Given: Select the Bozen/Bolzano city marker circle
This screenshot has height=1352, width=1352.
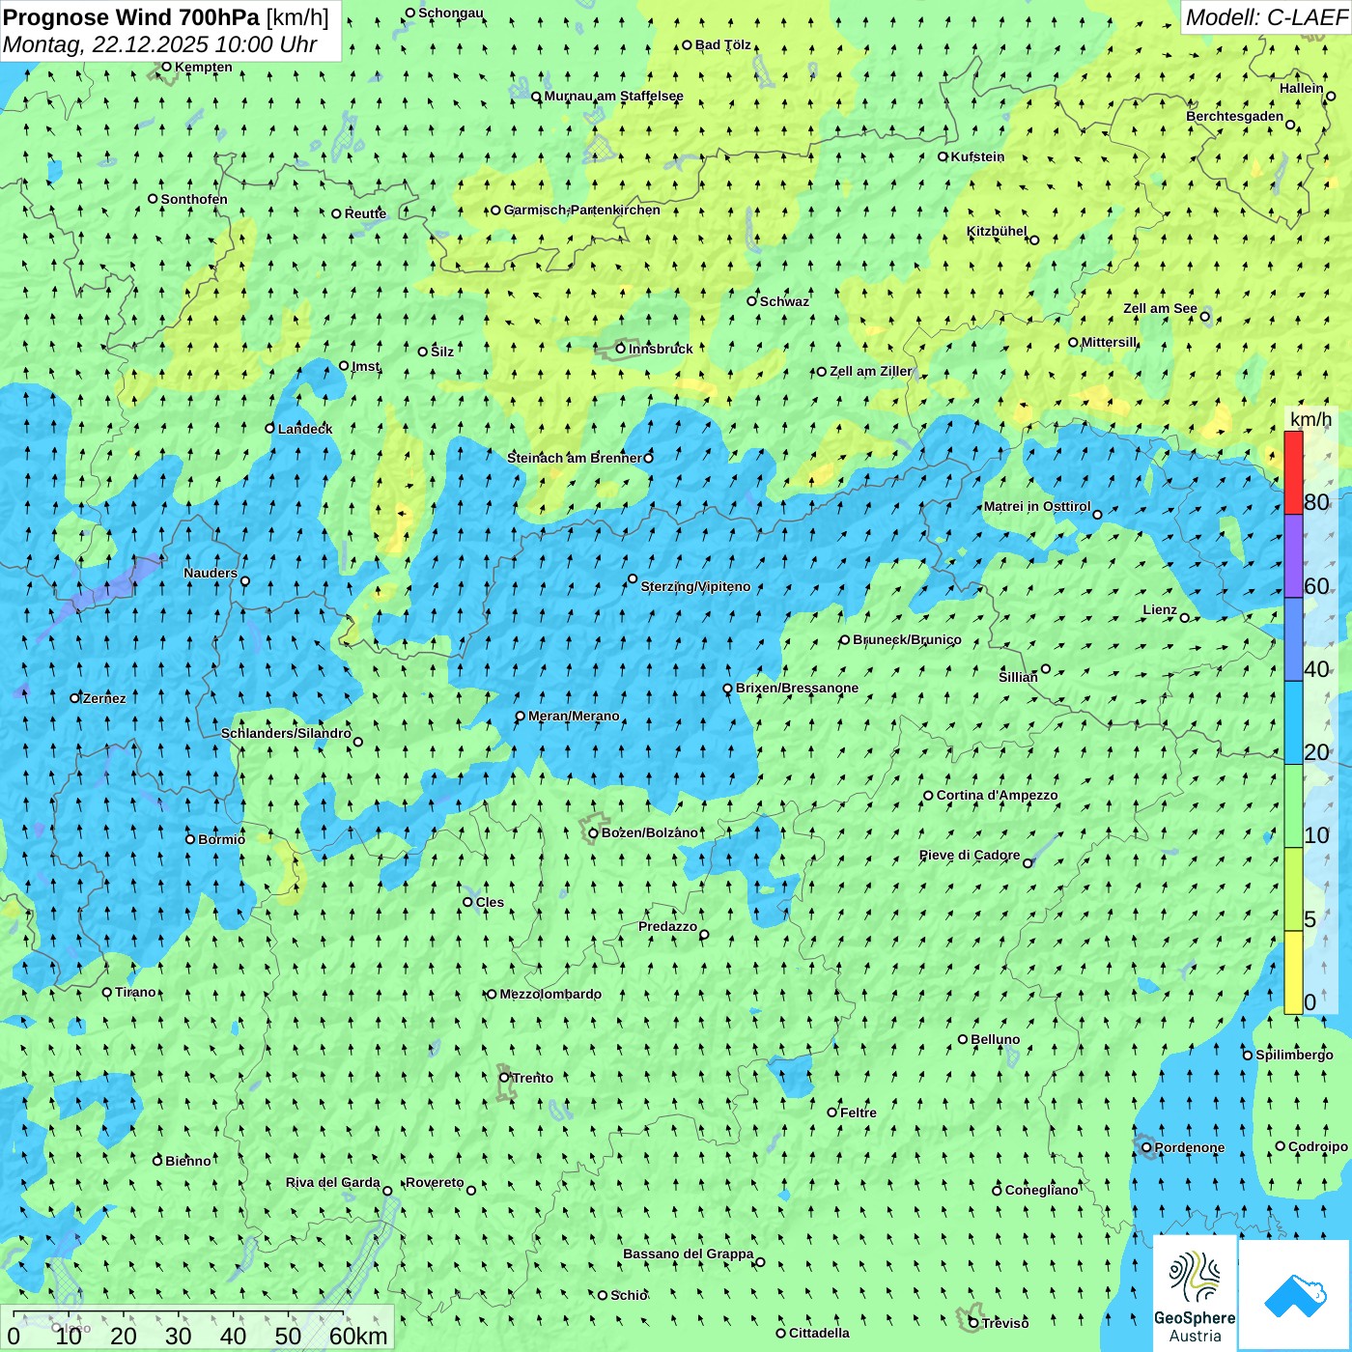Looking at the screenshot, I should (x=593, y=833).
